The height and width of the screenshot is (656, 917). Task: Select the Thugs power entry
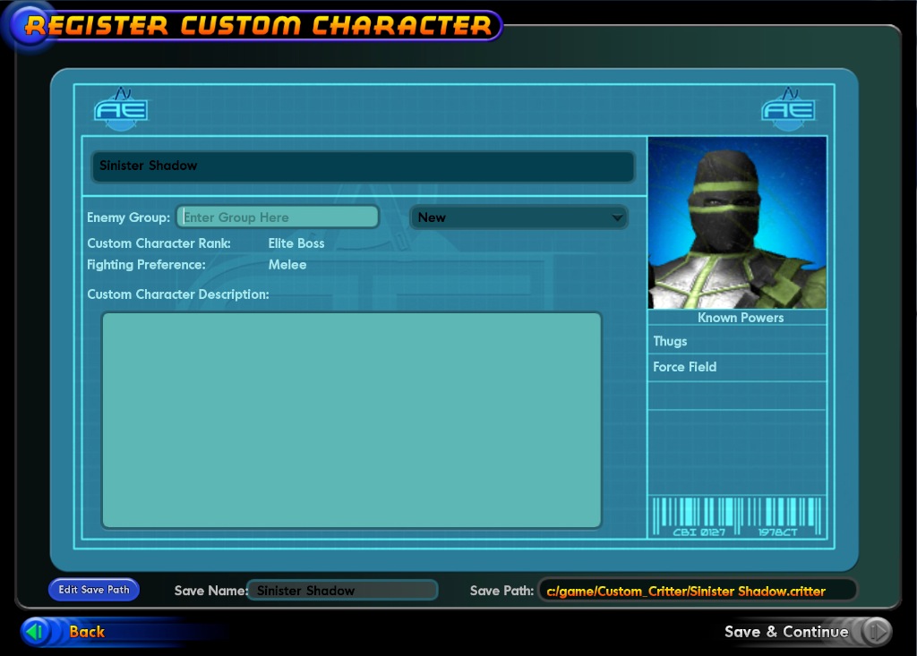point(736,341)
